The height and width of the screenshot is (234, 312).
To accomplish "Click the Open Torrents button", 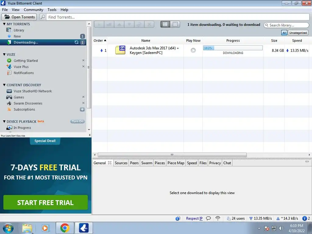I will [19, 17].
